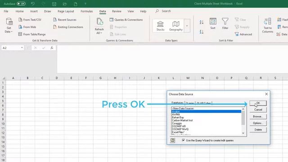Create new document from quick access toolbar
The height and width of the screenshot is (162, 288).
click(76, 4)
